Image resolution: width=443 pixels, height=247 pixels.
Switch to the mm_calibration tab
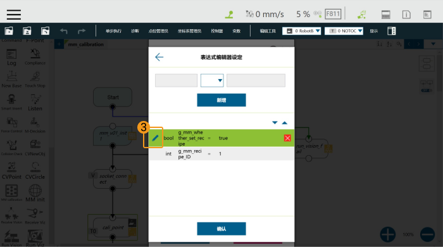(x=85, y=44)
